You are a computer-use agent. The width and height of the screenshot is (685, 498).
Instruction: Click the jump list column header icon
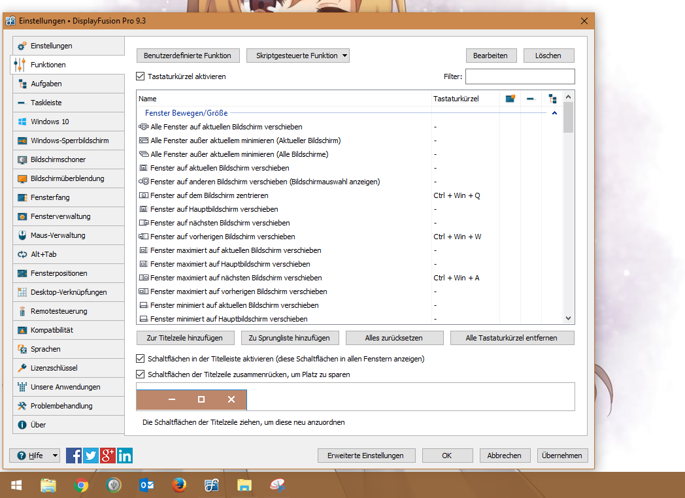pos(553,99)
